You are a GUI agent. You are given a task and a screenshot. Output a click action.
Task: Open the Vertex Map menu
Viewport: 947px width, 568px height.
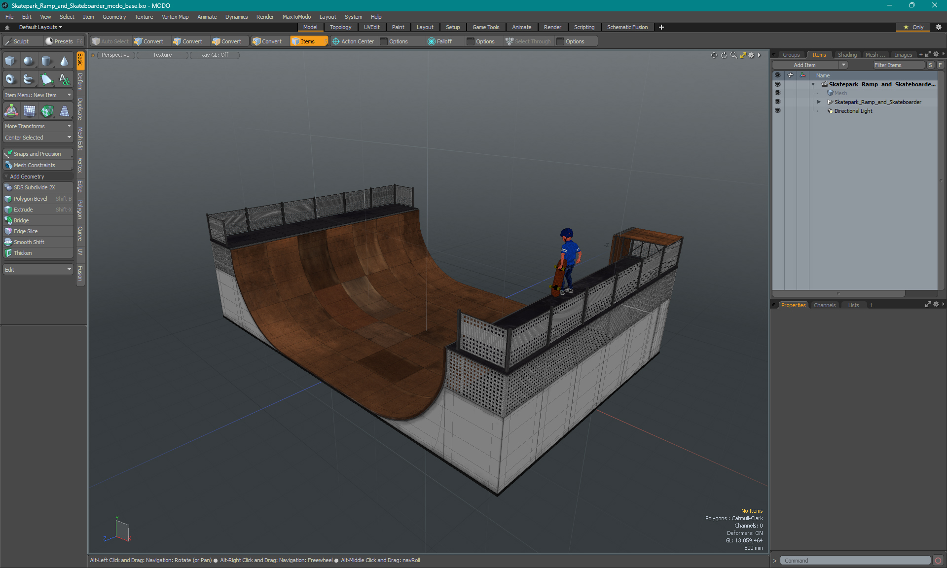coord(175,17)
